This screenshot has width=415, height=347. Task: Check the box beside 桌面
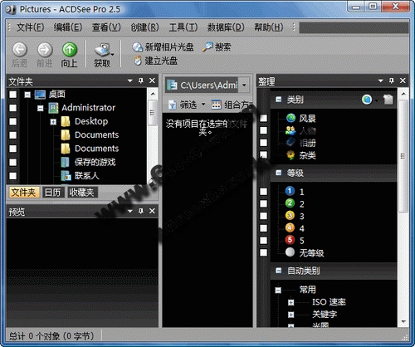click(x=13, y=95)
